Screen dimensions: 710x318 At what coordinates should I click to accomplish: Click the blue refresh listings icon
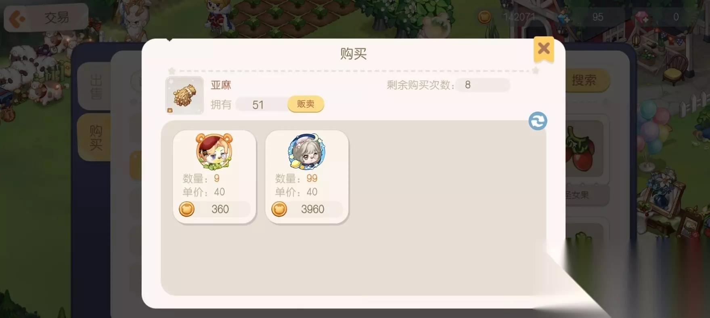pyautogui.click(x=538, y=121)
